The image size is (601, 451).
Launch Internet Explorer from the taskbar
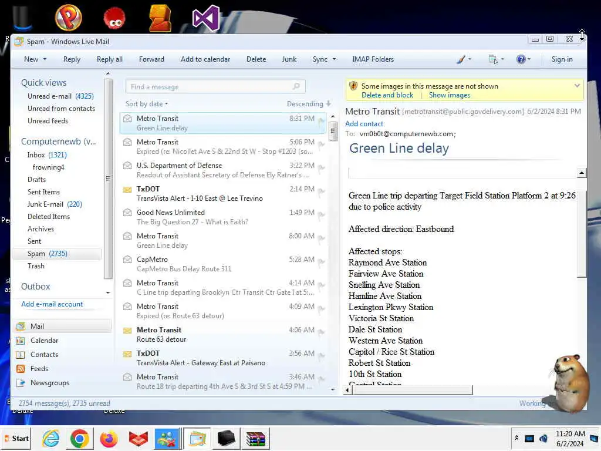click(51, 439)
